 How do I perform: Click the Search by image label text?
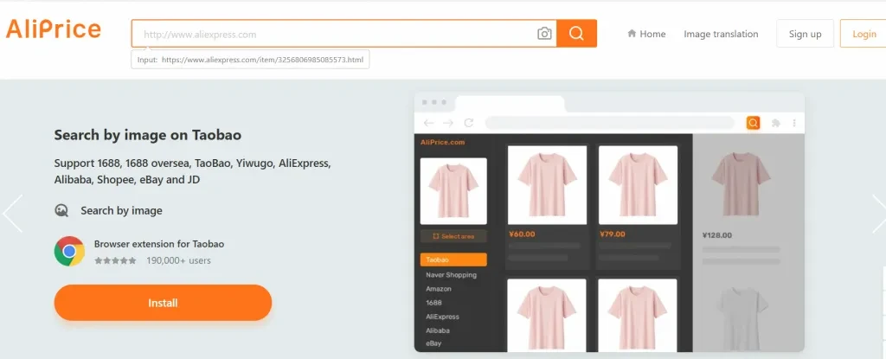(121, 211)
